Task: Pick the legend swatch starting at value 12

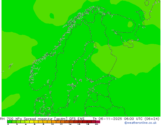Action: click(x=63, y=122)
